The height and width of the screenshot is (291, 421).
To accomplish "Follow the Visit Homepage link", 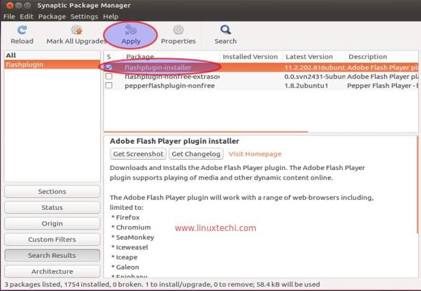I will [255, 154].
